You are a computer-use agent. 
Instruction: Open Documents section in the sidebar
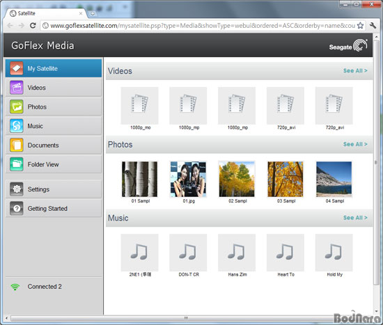pyautogui.click(x=54, y=145)
